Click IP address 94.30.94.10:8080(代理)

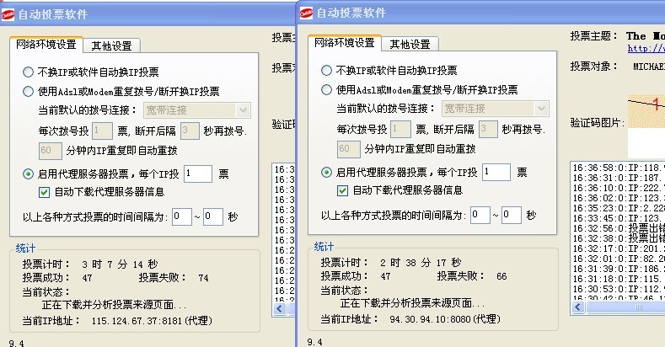445,319
